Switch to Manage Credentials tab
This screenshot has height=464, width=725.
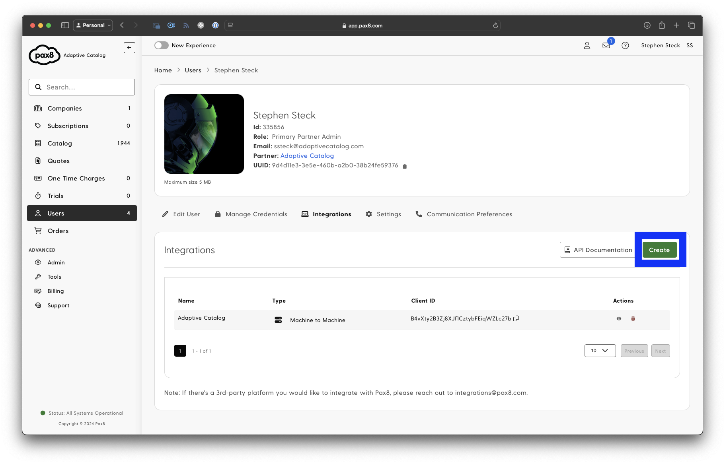coord(251,214)
